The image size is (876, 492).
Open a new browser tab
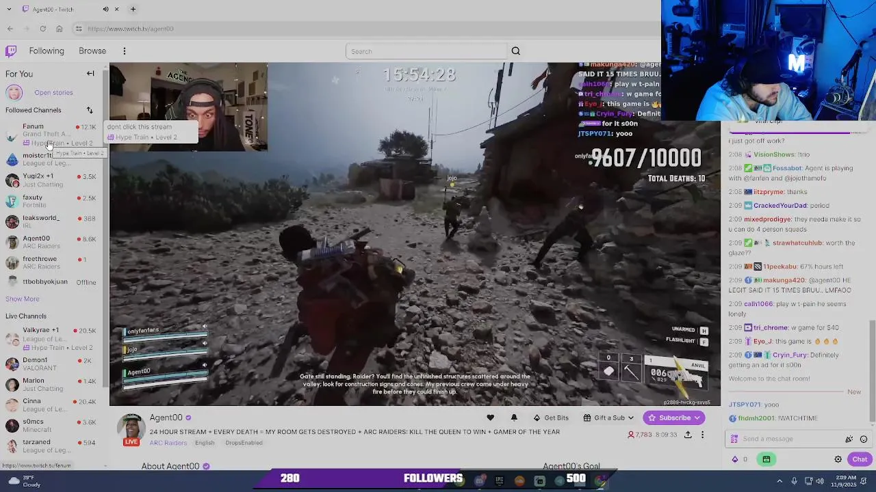point(133,10)
